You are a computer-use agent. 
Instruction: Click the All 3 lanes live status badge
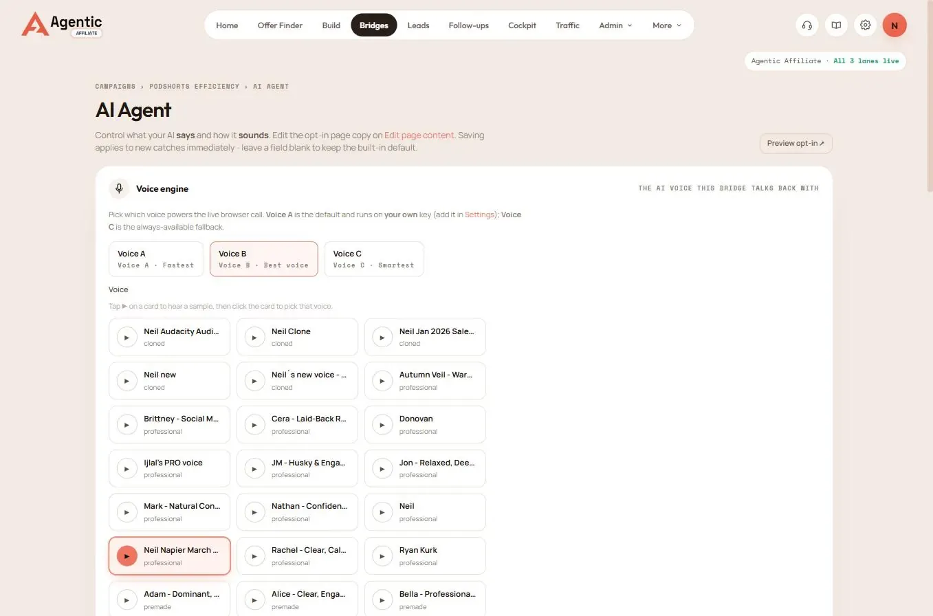tap(825, 61)
